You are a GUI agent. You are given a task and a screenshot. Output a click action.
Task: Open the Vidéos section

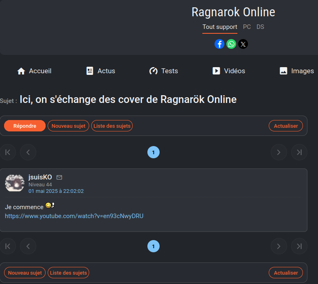(x=229, y=71)
